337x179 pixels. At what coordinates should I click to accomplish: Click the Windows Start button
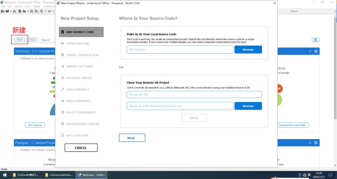click(5, 175)
